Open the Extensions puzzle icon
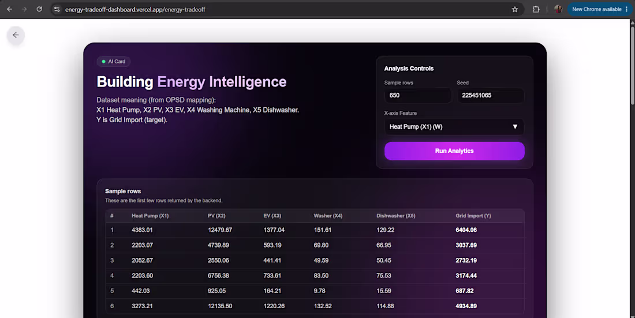Image resolution: width=635 pixels, height=318 pixels. [x=536, y=9]
